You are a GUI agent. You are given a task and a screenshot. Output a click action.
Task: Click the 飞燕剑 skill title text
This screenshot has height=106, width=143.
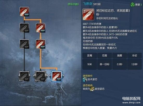coord(88,4)
